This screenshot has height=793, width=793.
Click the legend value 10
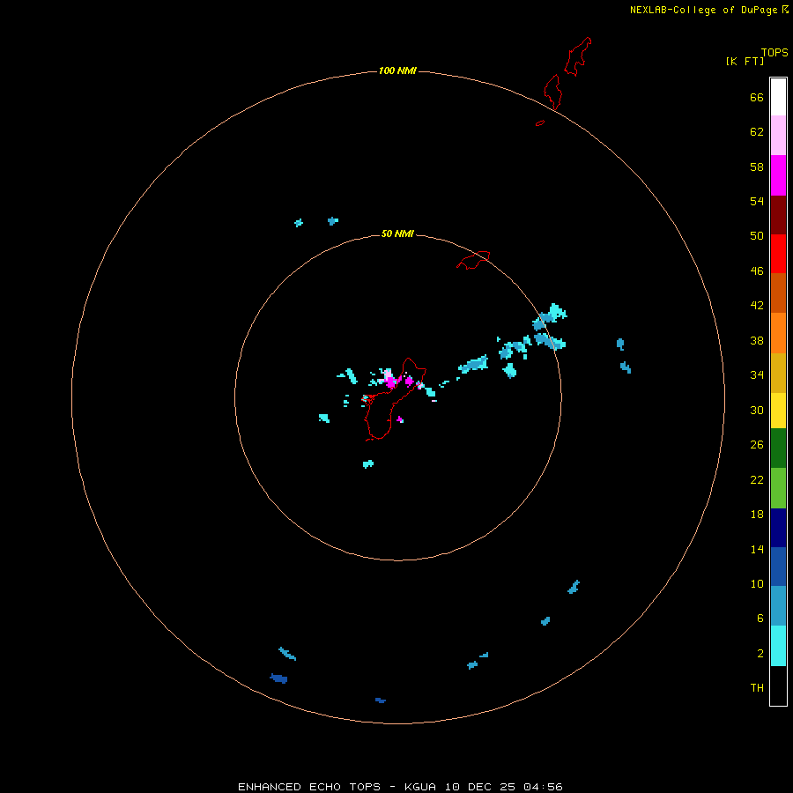click(757, 583)
